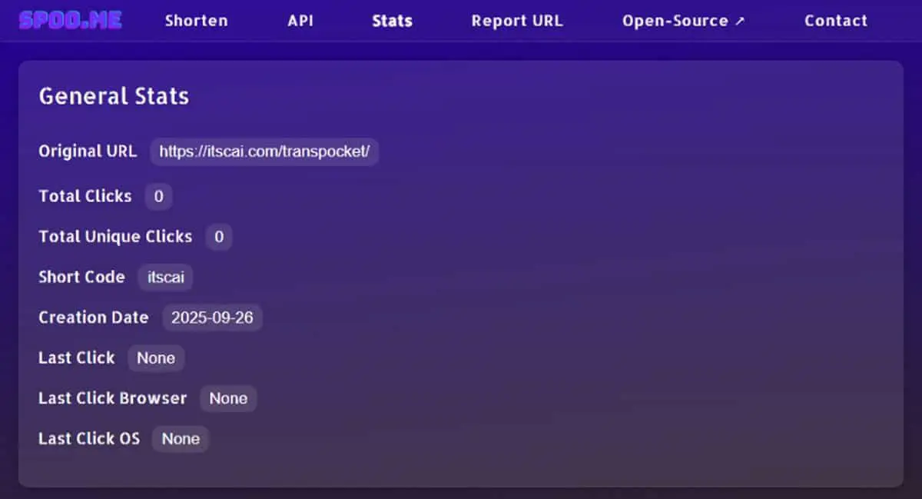Click the Short Code label text
Viewport: 922px width, 499px height.
[x=81, y=277]
